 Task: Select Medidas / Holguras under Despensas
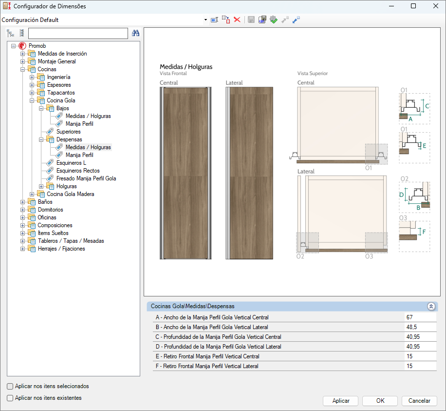coord(88,147)
